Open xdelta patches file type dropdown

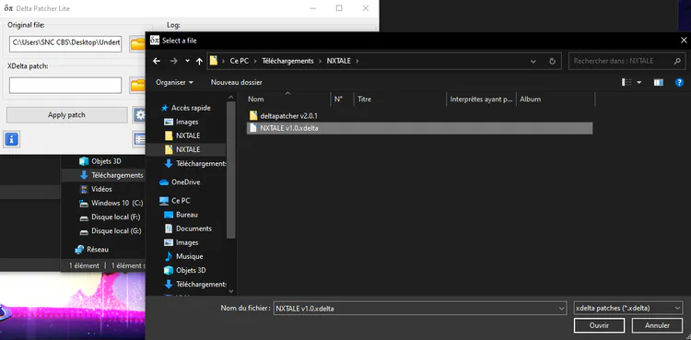[x=628, y=309]
